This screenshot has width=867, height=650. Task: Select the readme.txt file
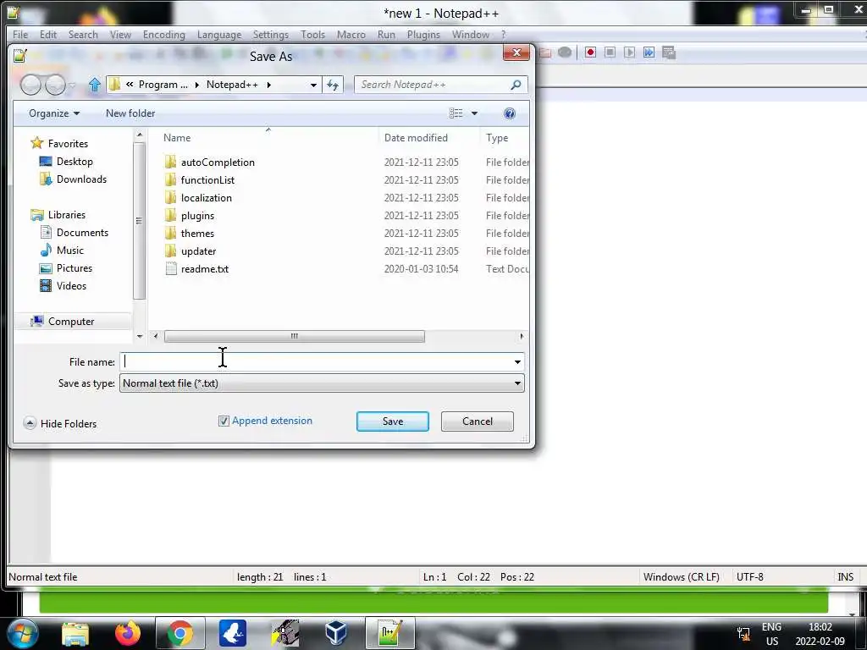click(205, 268)
